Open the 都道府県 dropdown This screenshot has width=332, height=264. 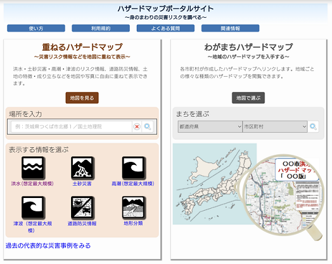pos(210,126)
